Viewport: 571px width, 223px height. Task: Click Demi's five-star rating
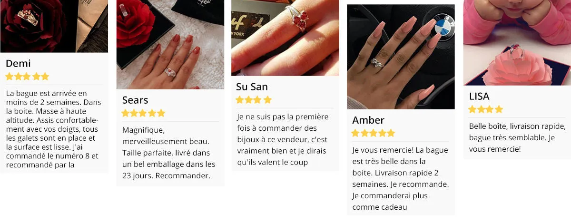[x=27, y=77]
